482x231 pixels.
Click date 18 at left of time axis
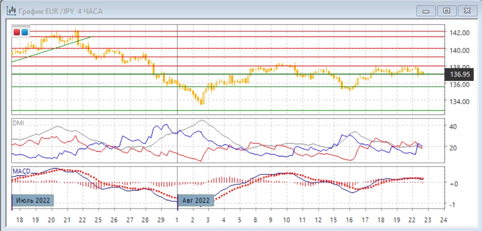[19, 219]
